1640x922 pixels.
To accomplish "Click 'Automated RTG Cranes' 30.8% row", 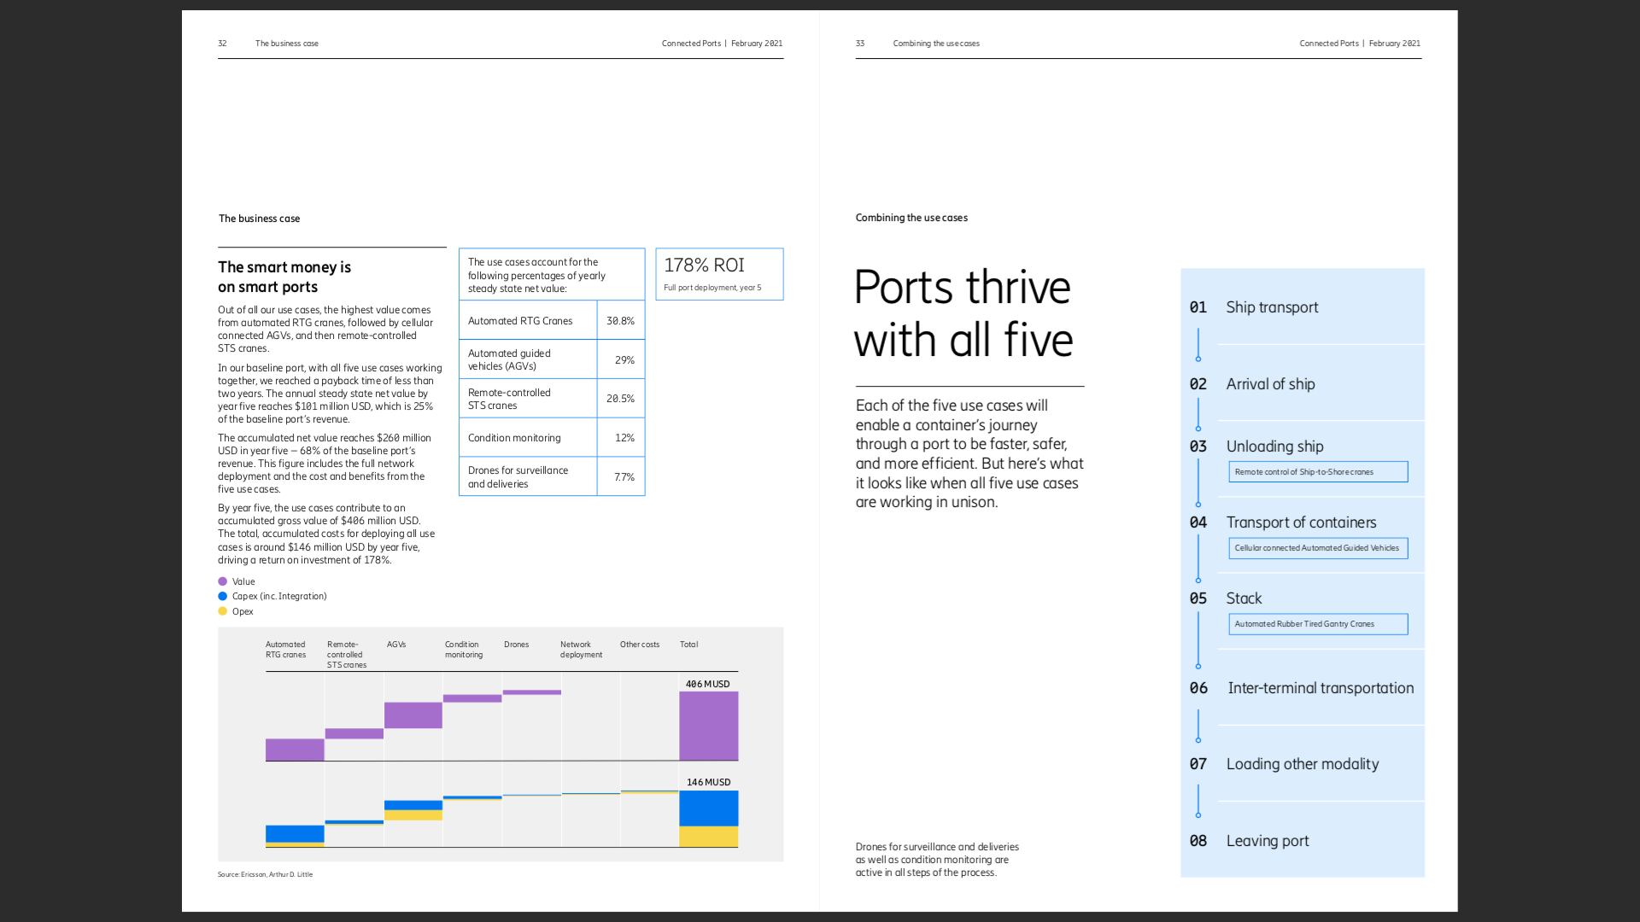I will (552, 320).
